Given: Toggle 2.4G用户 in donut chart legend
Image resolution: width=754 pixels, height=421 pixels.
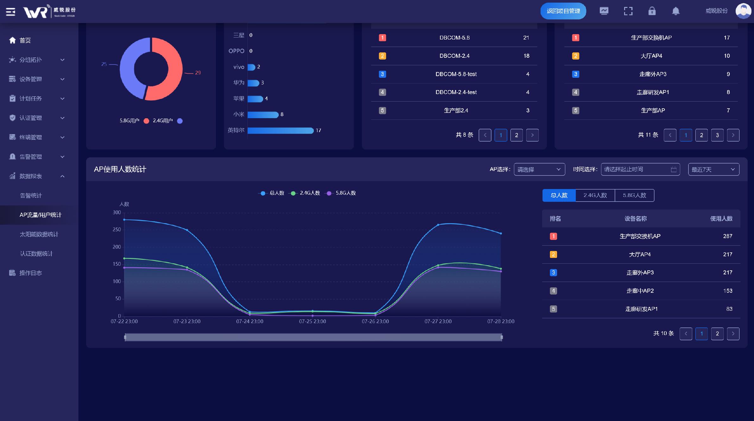Looking at the screenshot, I should pyautogui.click(x=168, y=121).
